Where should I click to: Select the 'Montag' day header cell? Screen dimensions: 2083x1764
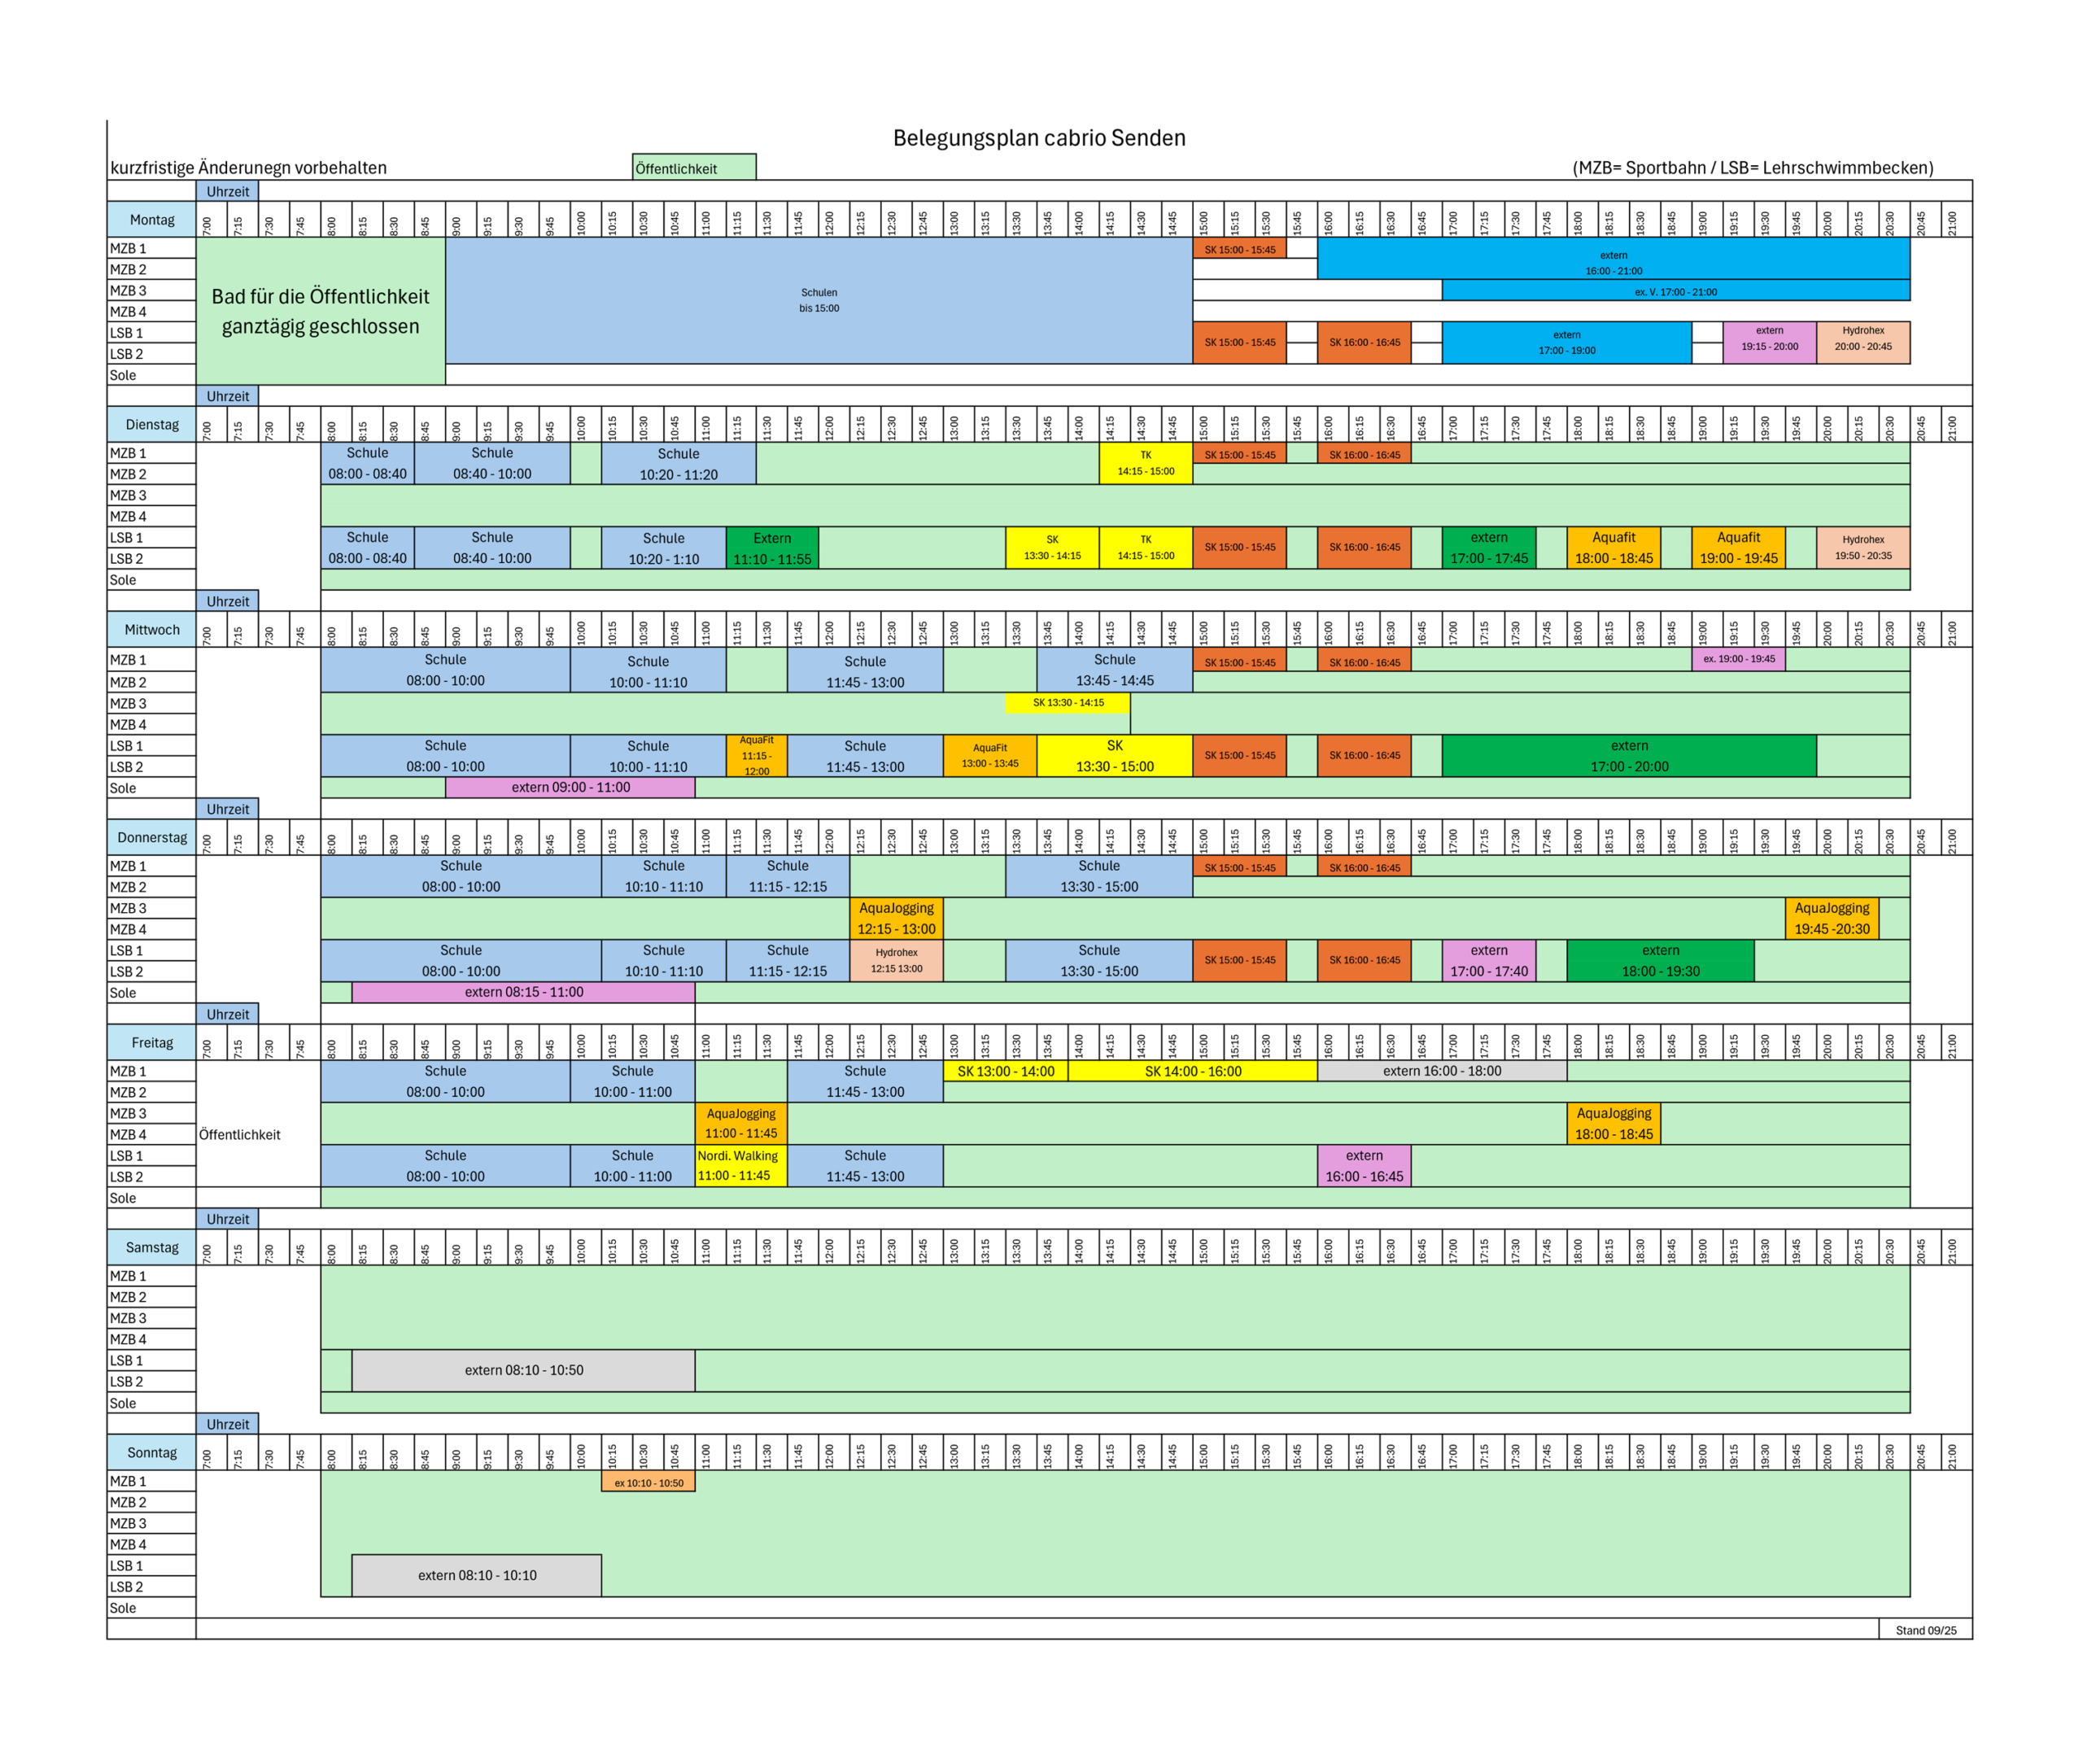click(x=152, y=220)
